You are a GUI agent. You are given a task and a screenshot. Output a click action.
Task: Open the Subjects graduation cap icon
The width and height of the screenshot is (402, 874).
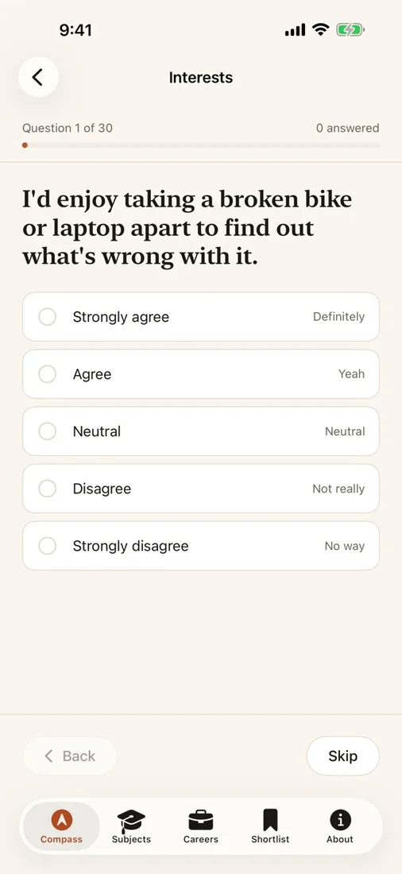131,821
